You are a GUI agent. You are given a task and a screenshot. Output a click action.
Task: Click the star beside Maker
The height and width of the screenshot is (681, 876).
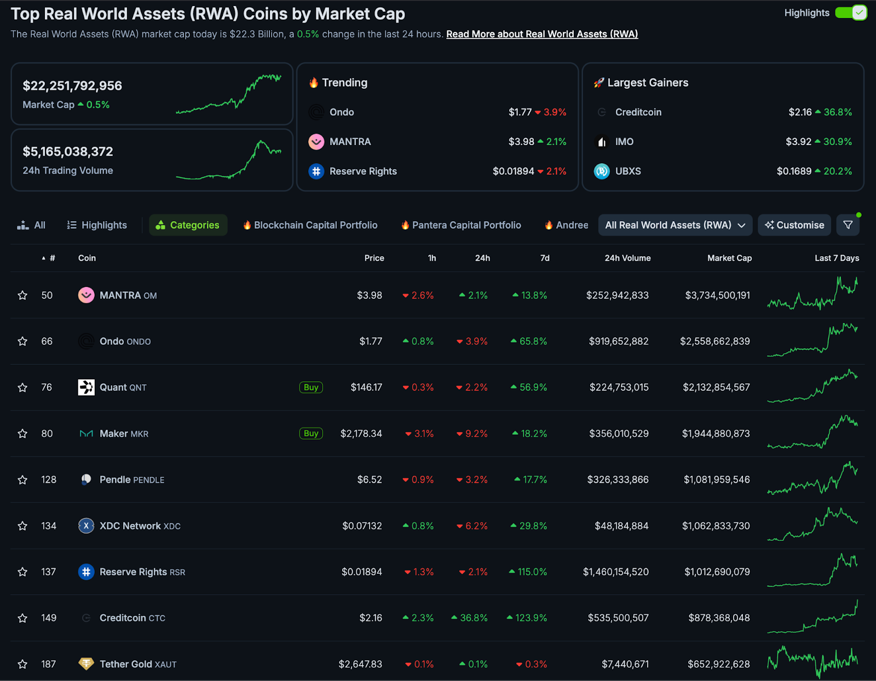(x=22, y=434)
